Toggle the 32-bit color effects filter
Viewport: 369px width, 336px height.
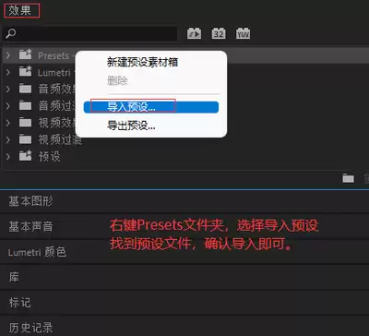point(219,33)
